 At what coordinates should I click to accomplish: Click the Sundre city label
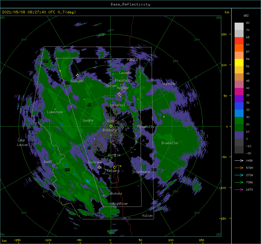[x=88, y=120]
